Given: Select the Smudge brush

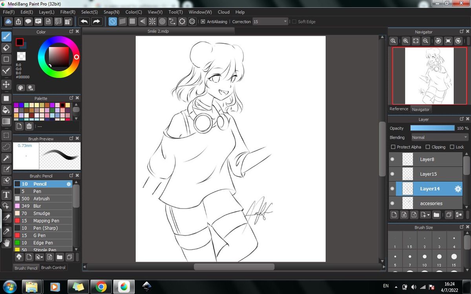Looking at the screenshot, I should point(43,214).
